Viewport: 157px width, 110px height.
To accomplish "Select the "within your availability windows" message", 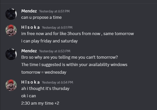I will pos(74,65).
